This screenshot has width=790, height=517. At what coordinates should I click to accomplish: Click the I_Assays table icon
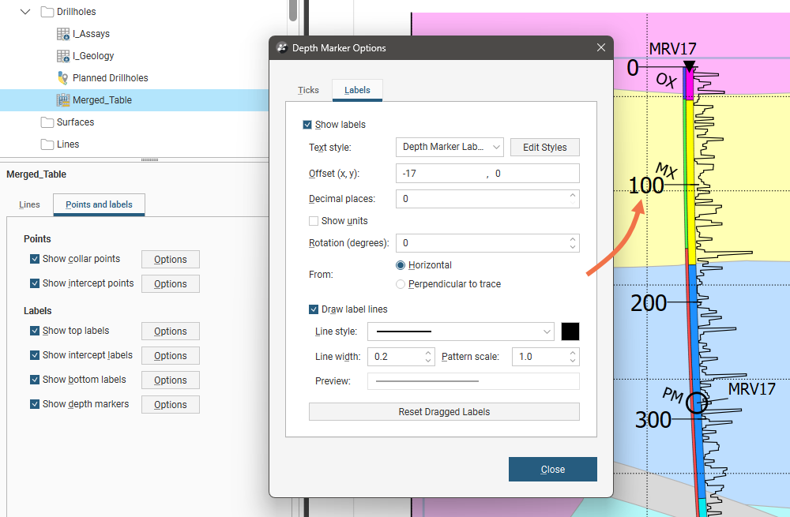pyautogui.click(x=63, y=34)
